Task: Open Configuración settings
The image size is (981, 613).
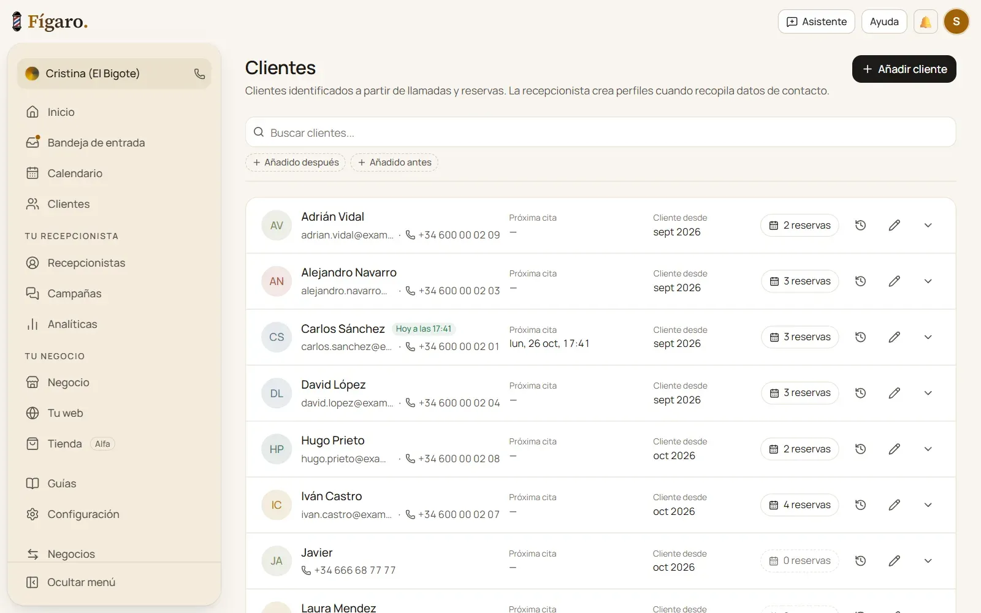Action: [x=114, y=514]
